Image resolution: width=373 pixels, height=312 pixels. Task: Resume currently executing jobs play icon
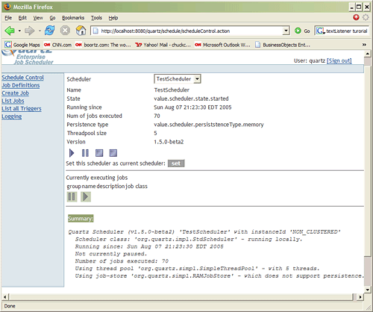86,197
